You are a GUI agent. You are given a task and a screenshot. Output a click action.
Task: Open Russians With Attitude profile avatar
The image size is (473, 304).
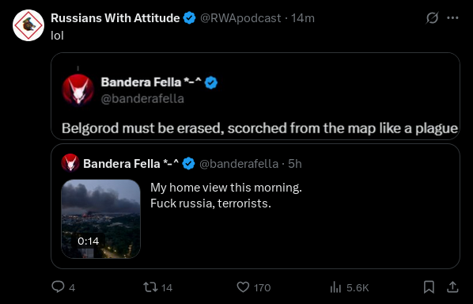coord(28,25)
